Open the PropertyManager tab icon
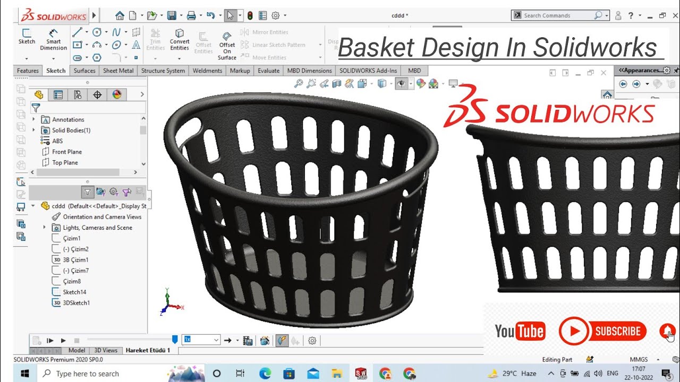680x382 pixels. click(58, 95)
